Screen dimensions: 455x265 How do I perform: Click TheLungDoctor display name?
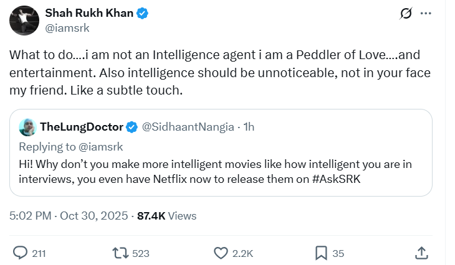pos(82,127)
